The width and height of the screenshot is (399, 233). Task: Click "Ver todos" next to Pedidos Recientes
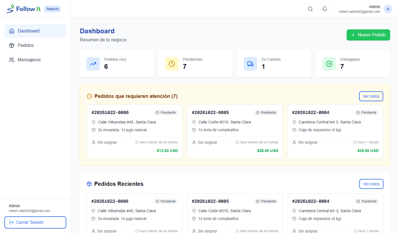371,184
